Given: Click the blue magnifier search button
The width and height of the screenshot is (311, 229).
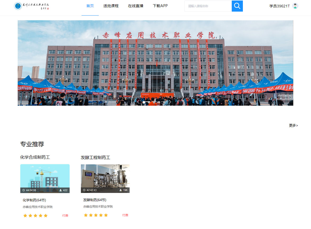Looking at the screenshot, I should coord(237,6).
